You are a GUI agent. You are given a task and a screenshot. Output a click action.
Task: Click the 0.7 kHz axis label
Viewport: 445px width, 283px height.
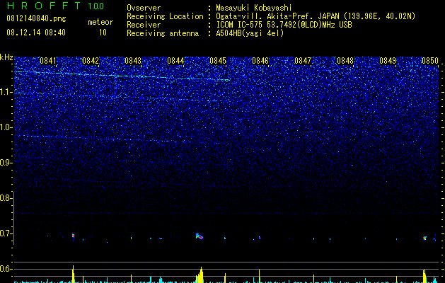tap(6, 233)
